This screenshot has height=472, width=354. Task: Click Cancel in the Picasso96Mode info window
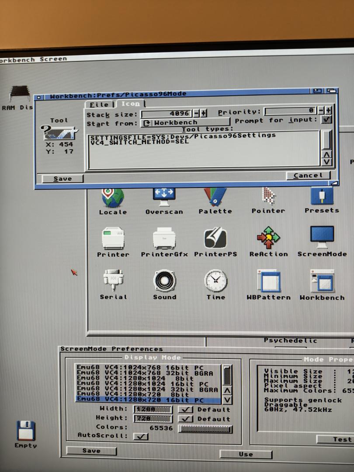coord(308,176)
